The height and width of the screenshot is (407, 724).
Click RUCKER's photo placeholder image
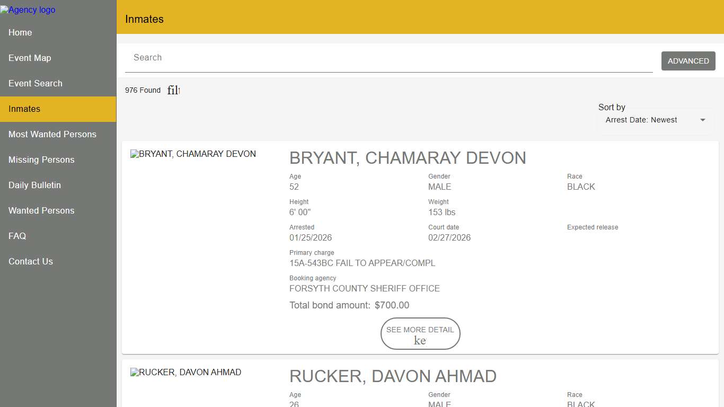click(x=186, y=372)
